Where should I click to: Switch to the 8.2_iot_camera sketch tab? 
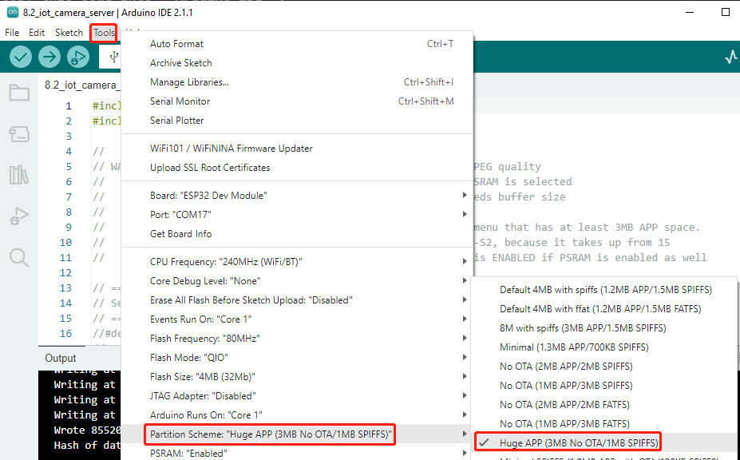coord(81,85)
